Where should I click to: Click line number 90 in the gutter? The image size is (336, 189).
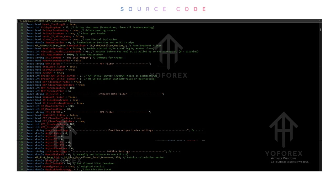point(22,94)
